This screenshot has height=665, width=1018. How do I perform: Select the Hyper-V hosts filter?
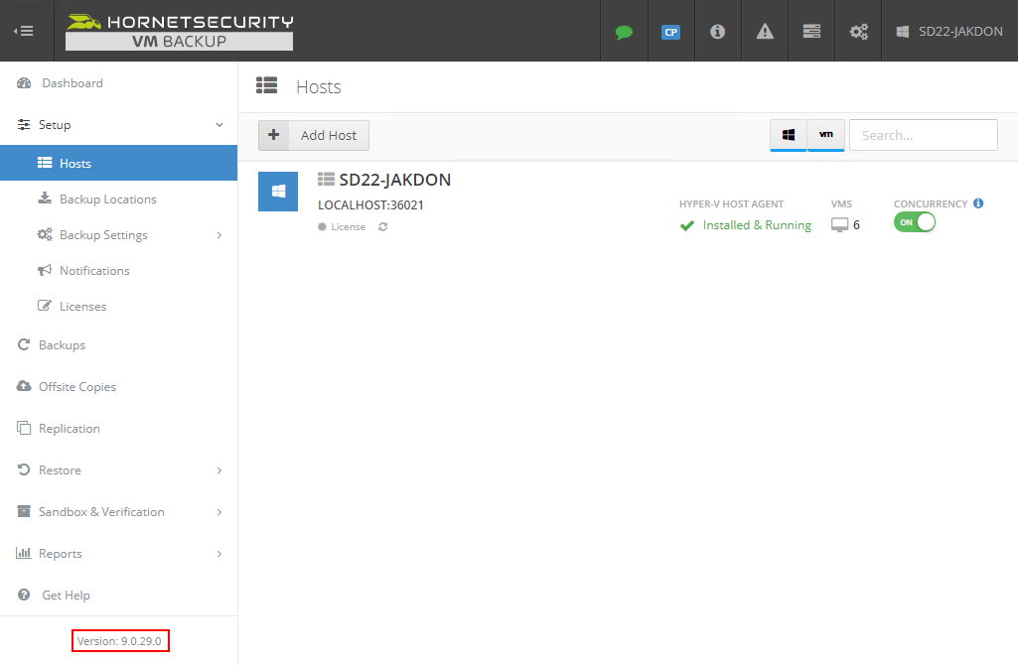pyautogui.click(x=789, y=135)
